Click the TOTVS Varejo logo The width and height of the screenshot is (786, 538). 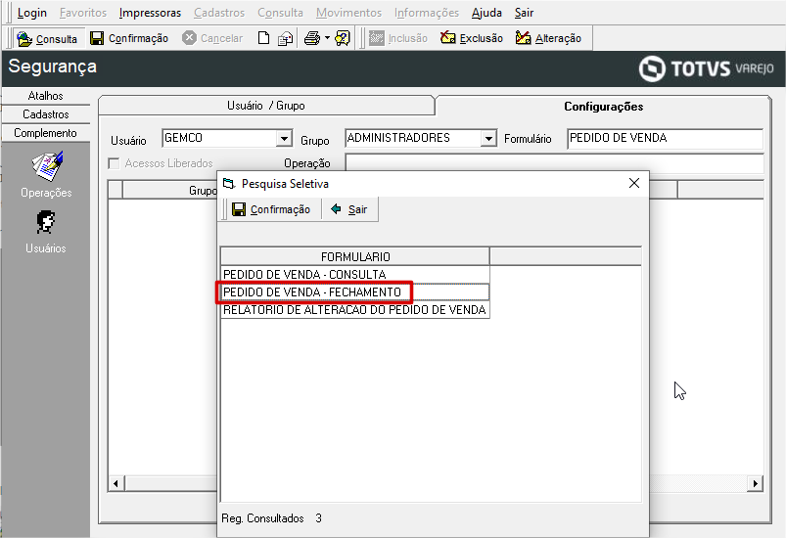tap(706, 68)
